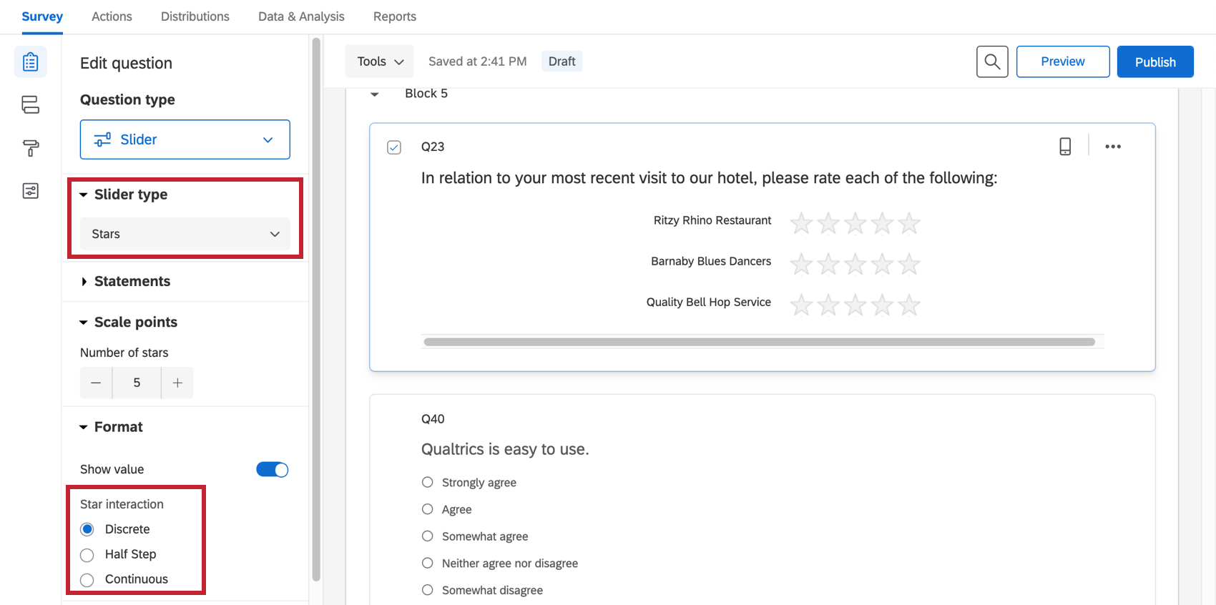Open the Stars slider type dropdown

pos(185,234)
